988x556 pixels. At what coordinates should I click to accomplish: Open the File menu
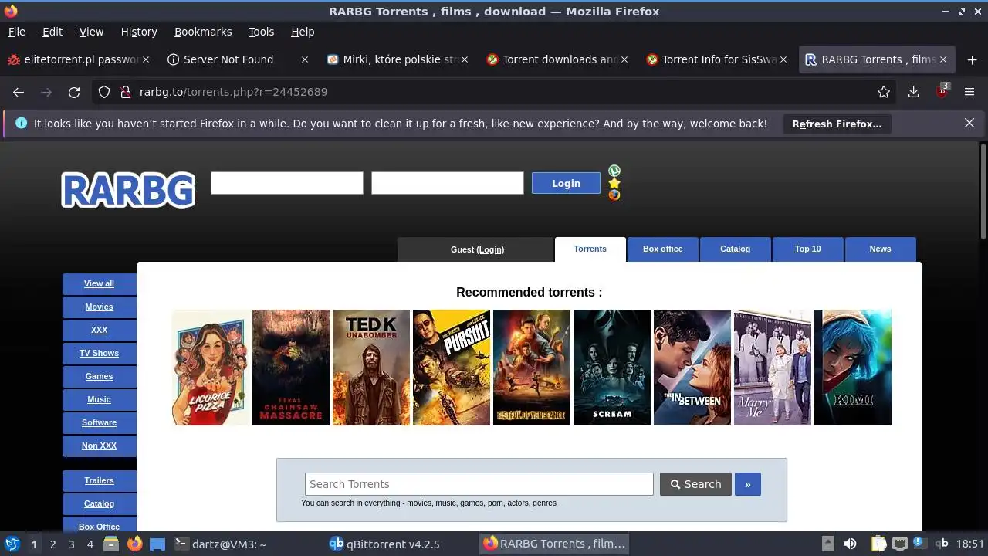point(16,32)
